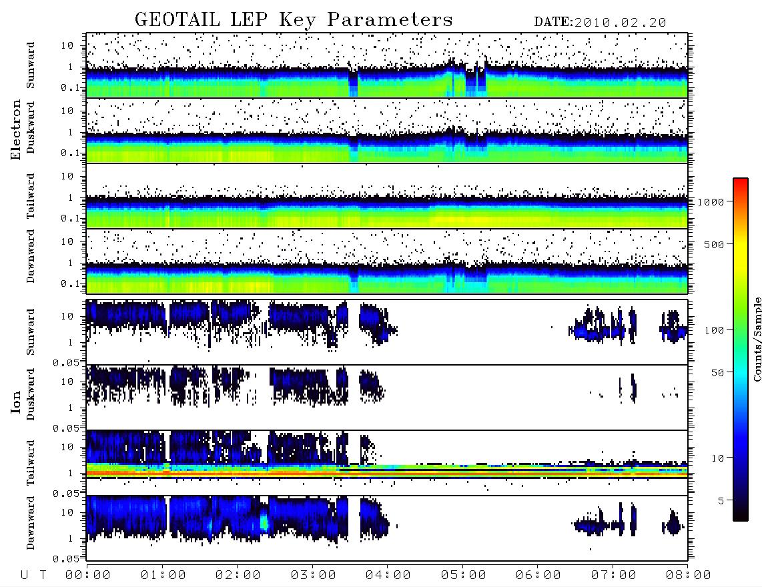Click the red band in Ion Tailward panel
762x587 pixels.
387,472
